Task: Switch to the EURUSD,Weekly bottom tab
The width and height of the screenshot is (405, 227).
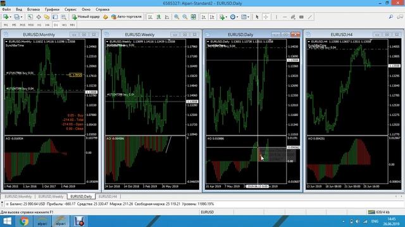Action: click(51, 196)
